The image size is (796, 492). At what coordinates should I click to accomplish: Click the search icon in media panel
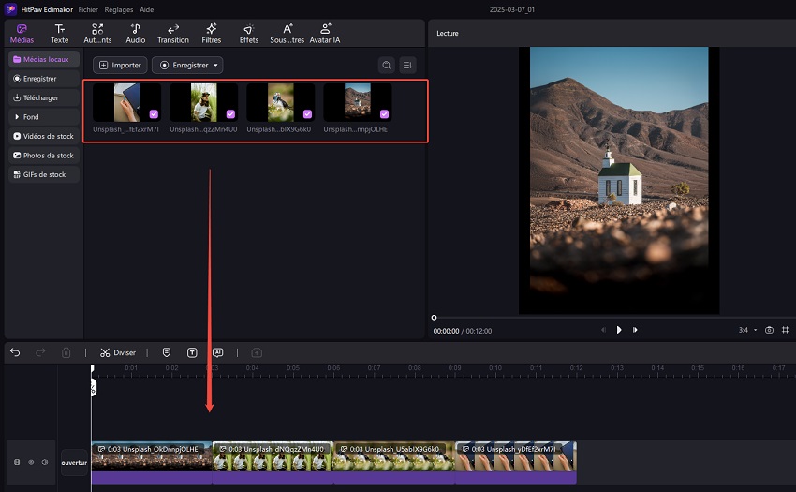click(x=386, y=66)
